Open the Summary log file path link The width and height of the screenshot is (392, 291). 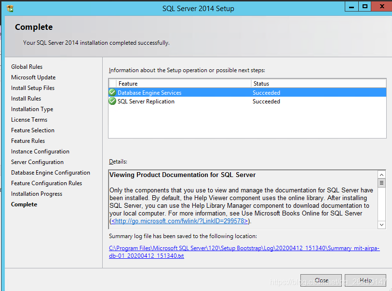[244, 252]
